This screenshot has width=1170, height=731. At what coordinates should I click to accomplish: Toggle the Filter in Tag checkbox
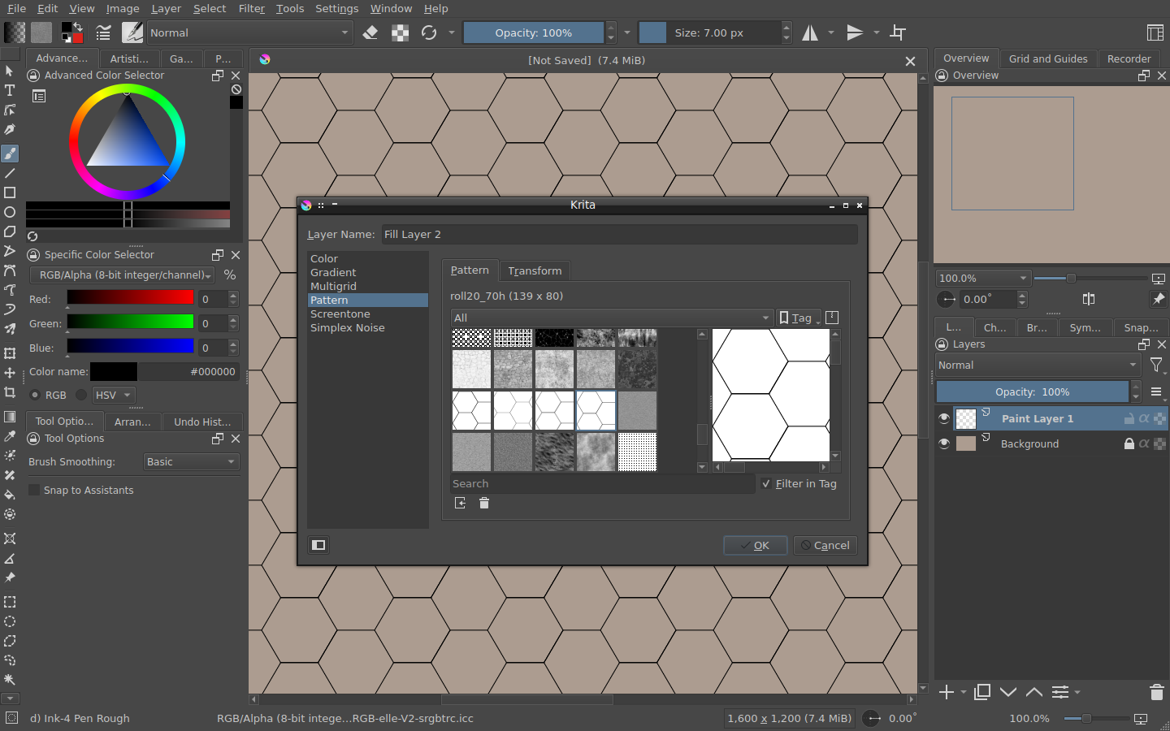pyautogui.click(x=766, y=483)
